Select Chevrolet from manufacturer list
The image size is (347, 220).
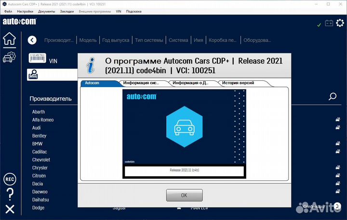[x=41, y=160]
